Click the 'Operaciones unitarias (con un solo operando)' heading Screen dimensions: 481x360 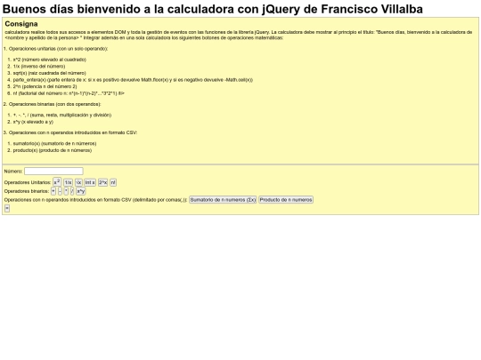pyautogui.click(x=58, y=49)
